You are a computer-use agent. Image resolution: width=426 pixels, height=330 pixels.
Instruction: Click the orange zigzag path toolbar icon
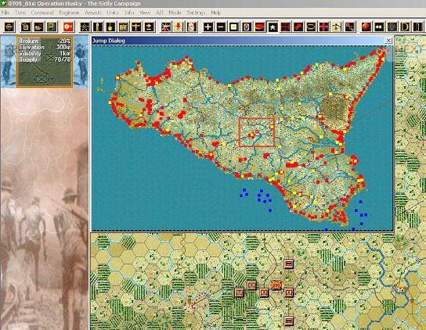(x=350, y=27)
